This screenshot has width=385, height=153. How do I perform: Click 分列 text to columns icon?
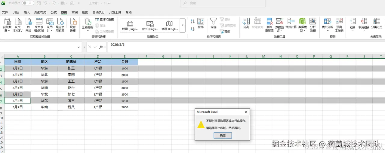[x=246, y=23]
